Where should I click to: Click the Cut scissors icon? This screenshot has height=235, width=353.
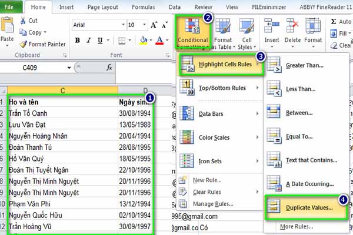[x=23, y=21]
